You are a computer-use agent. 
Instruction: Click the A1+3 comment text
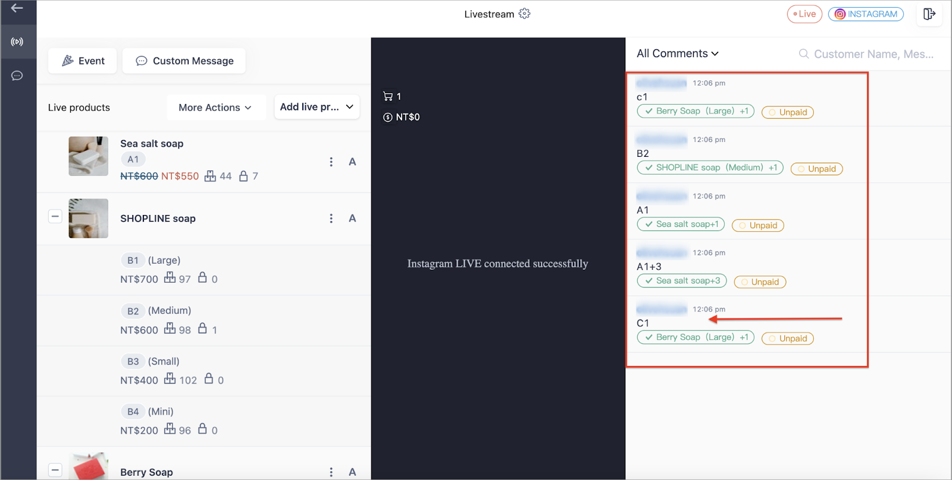[x=649, y=267]
